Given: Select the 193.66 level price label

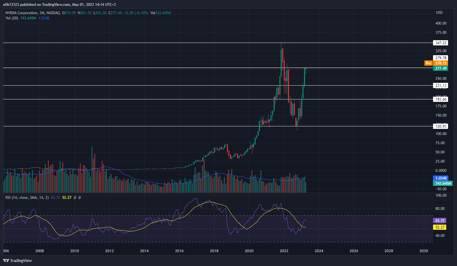Looking at the screenshot, I should (x=441, y=99).
